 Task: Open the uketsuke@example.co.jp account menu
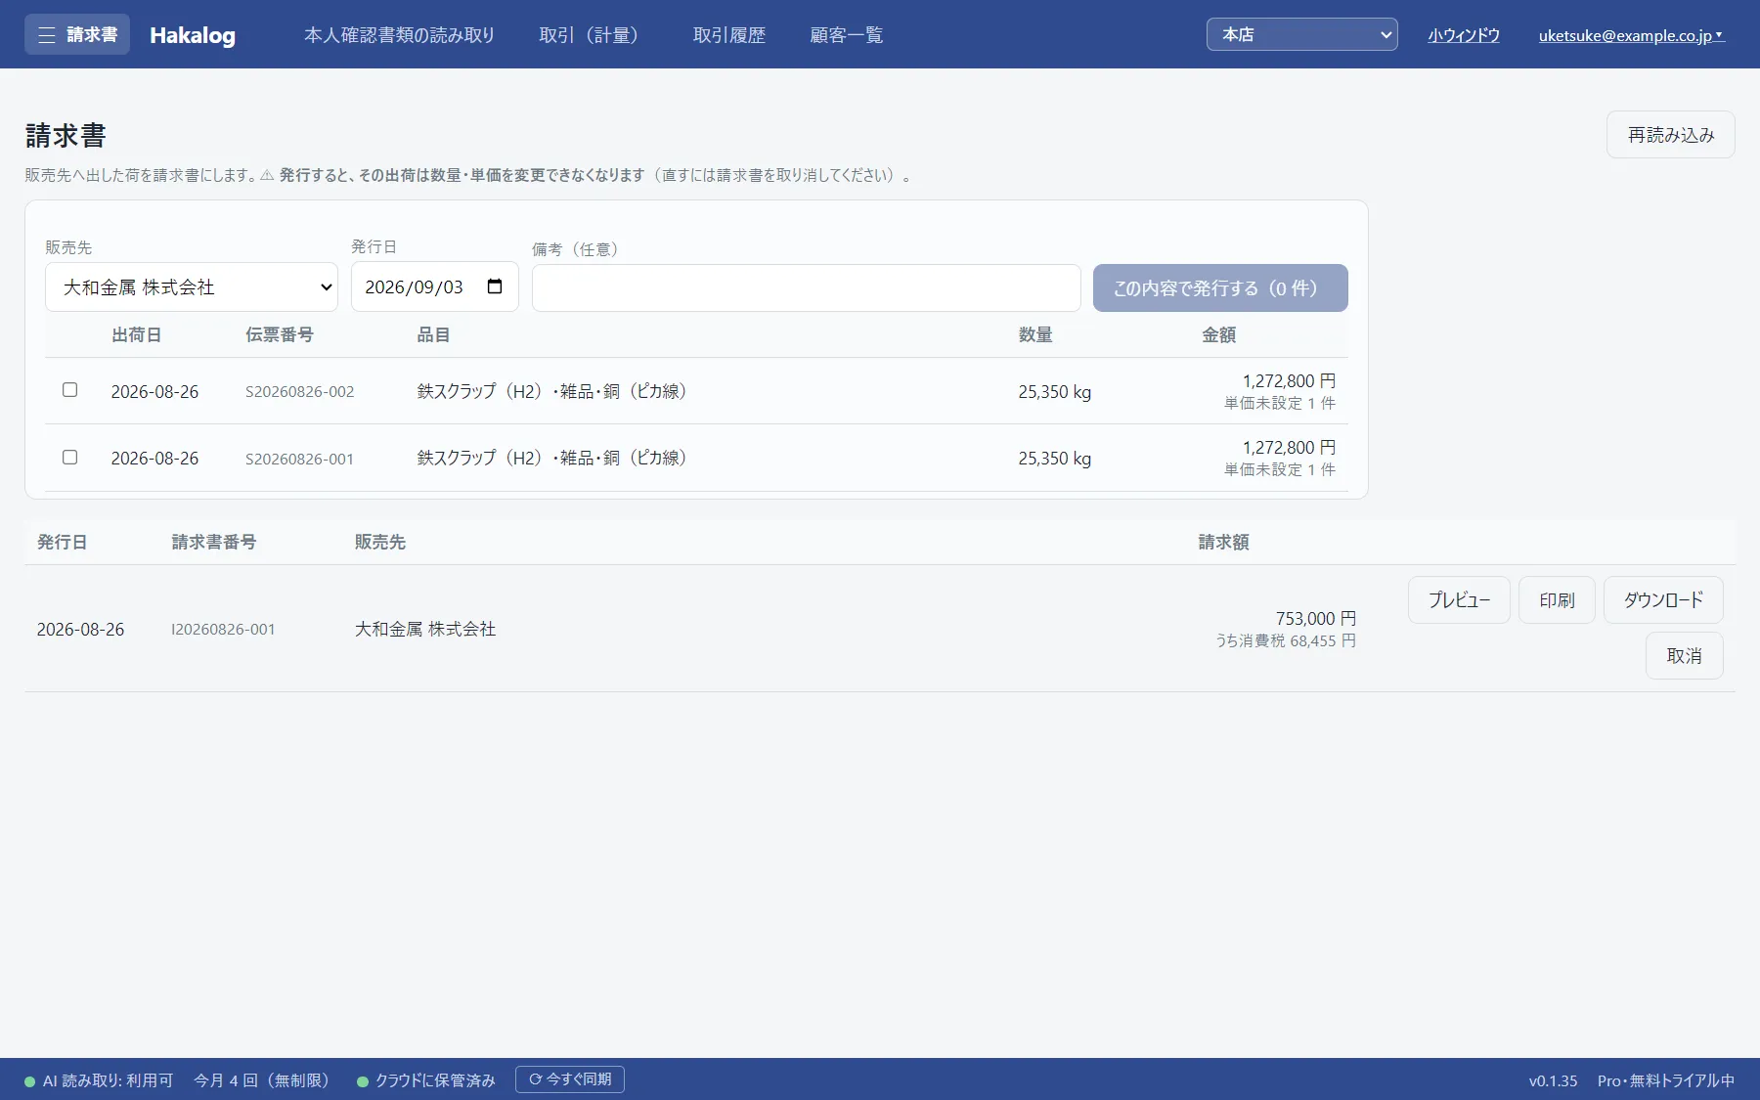[x=1631, y=35]
